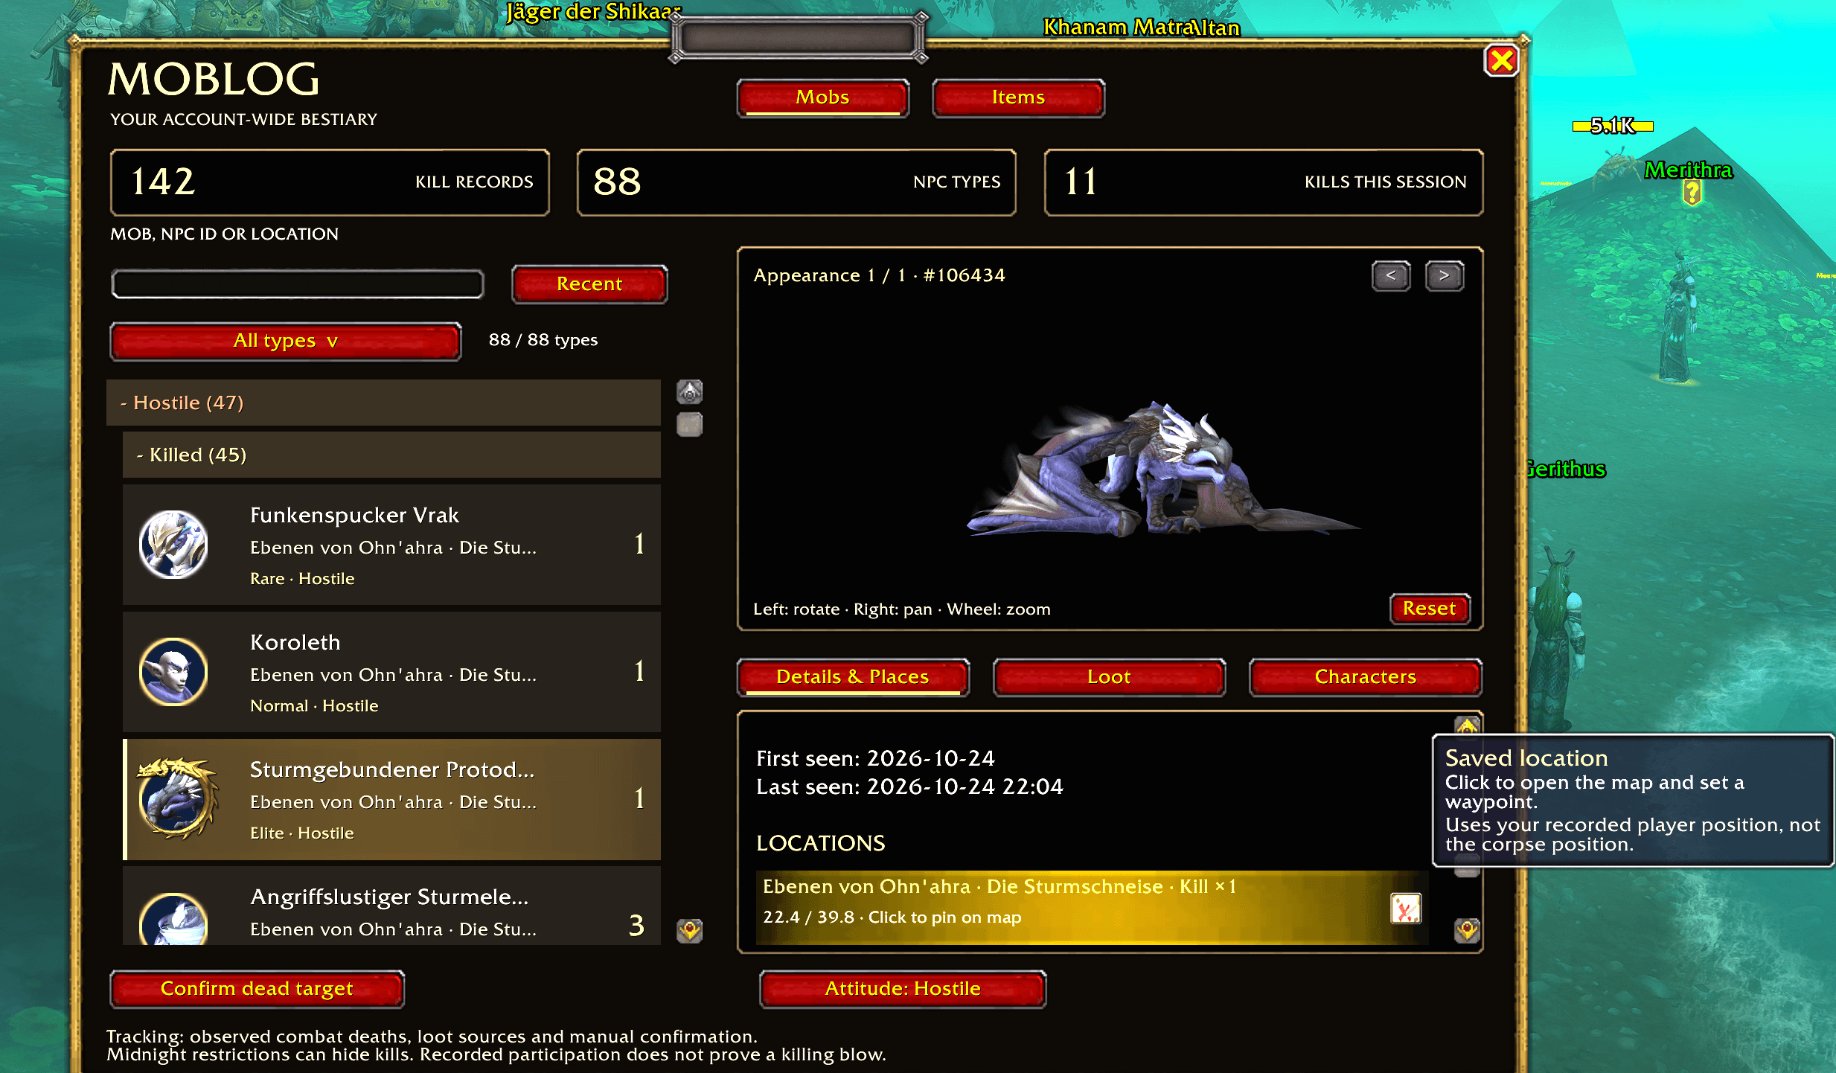
Task: Pin the Die Sturmschneise kill location on map
Action: (x=1090, y=908)
